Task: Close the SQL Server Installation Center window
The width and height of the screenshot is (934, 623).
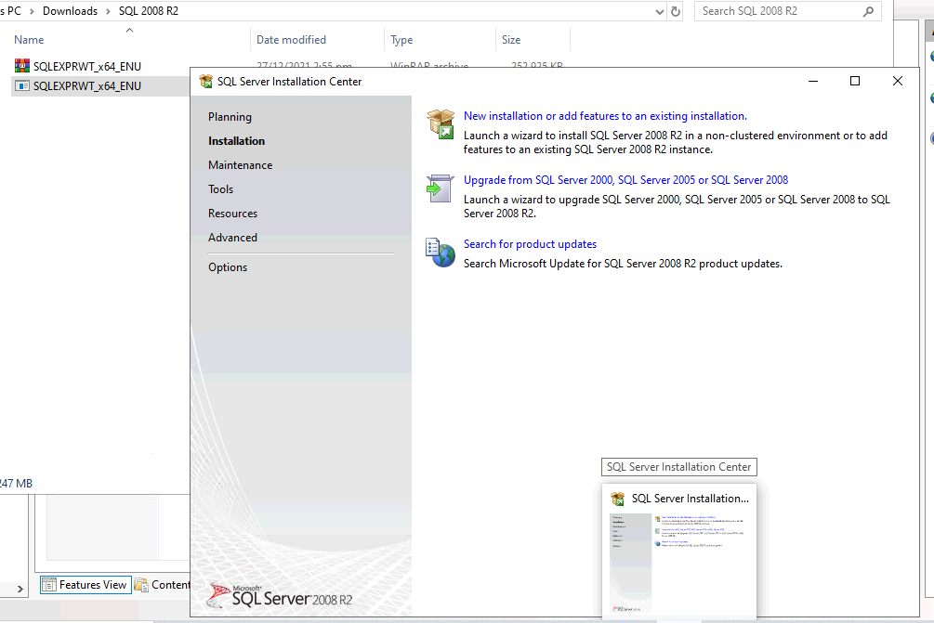Action: pos(898,81)
